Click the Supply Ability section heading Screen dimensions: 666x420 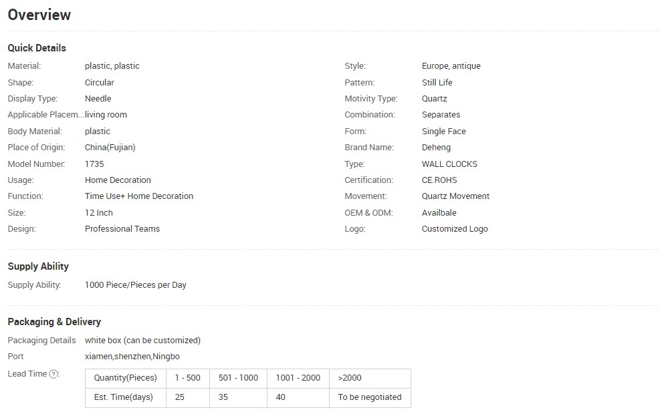click(38, 266)
